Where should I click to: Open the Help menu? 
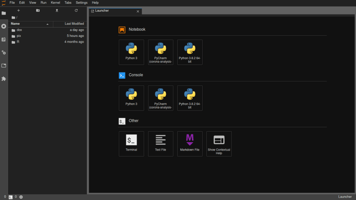point(95,3)
